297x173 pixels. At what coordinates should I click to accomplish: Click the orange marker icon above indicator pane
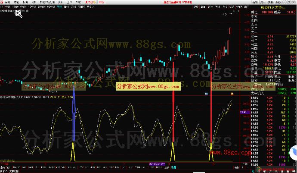click(232, 94)
